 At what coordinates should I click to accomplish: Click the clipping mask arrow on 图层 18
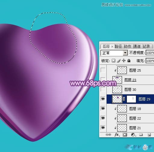pyautogui.click(x=115, y=109)
